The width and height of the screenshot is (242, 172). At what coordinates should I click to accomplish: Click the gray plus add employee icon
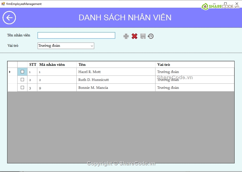[126, 36]
